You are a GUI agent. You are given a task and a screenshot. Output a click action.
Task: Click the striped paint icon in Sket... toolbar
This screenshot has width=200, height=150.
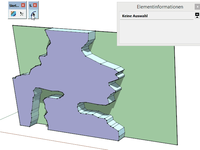click(13, 14)
